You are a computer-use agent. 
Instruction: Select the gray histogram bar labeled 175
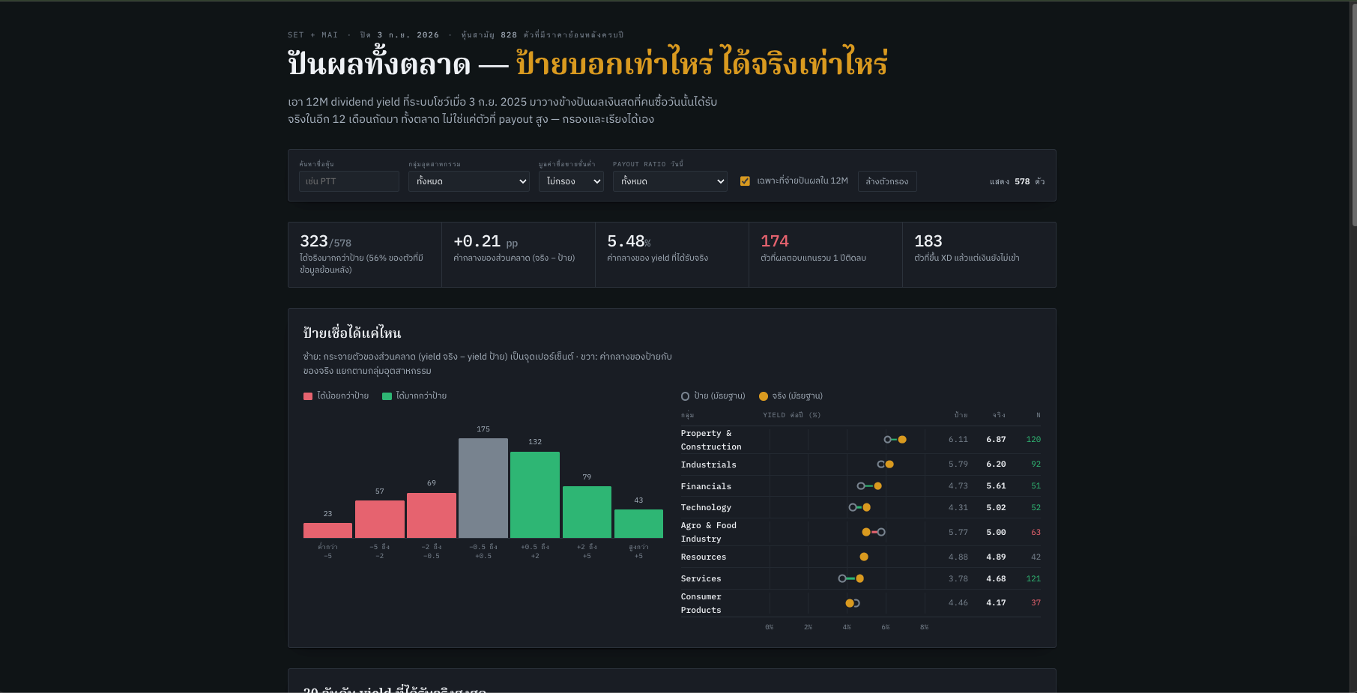click(x=483, y=488)
